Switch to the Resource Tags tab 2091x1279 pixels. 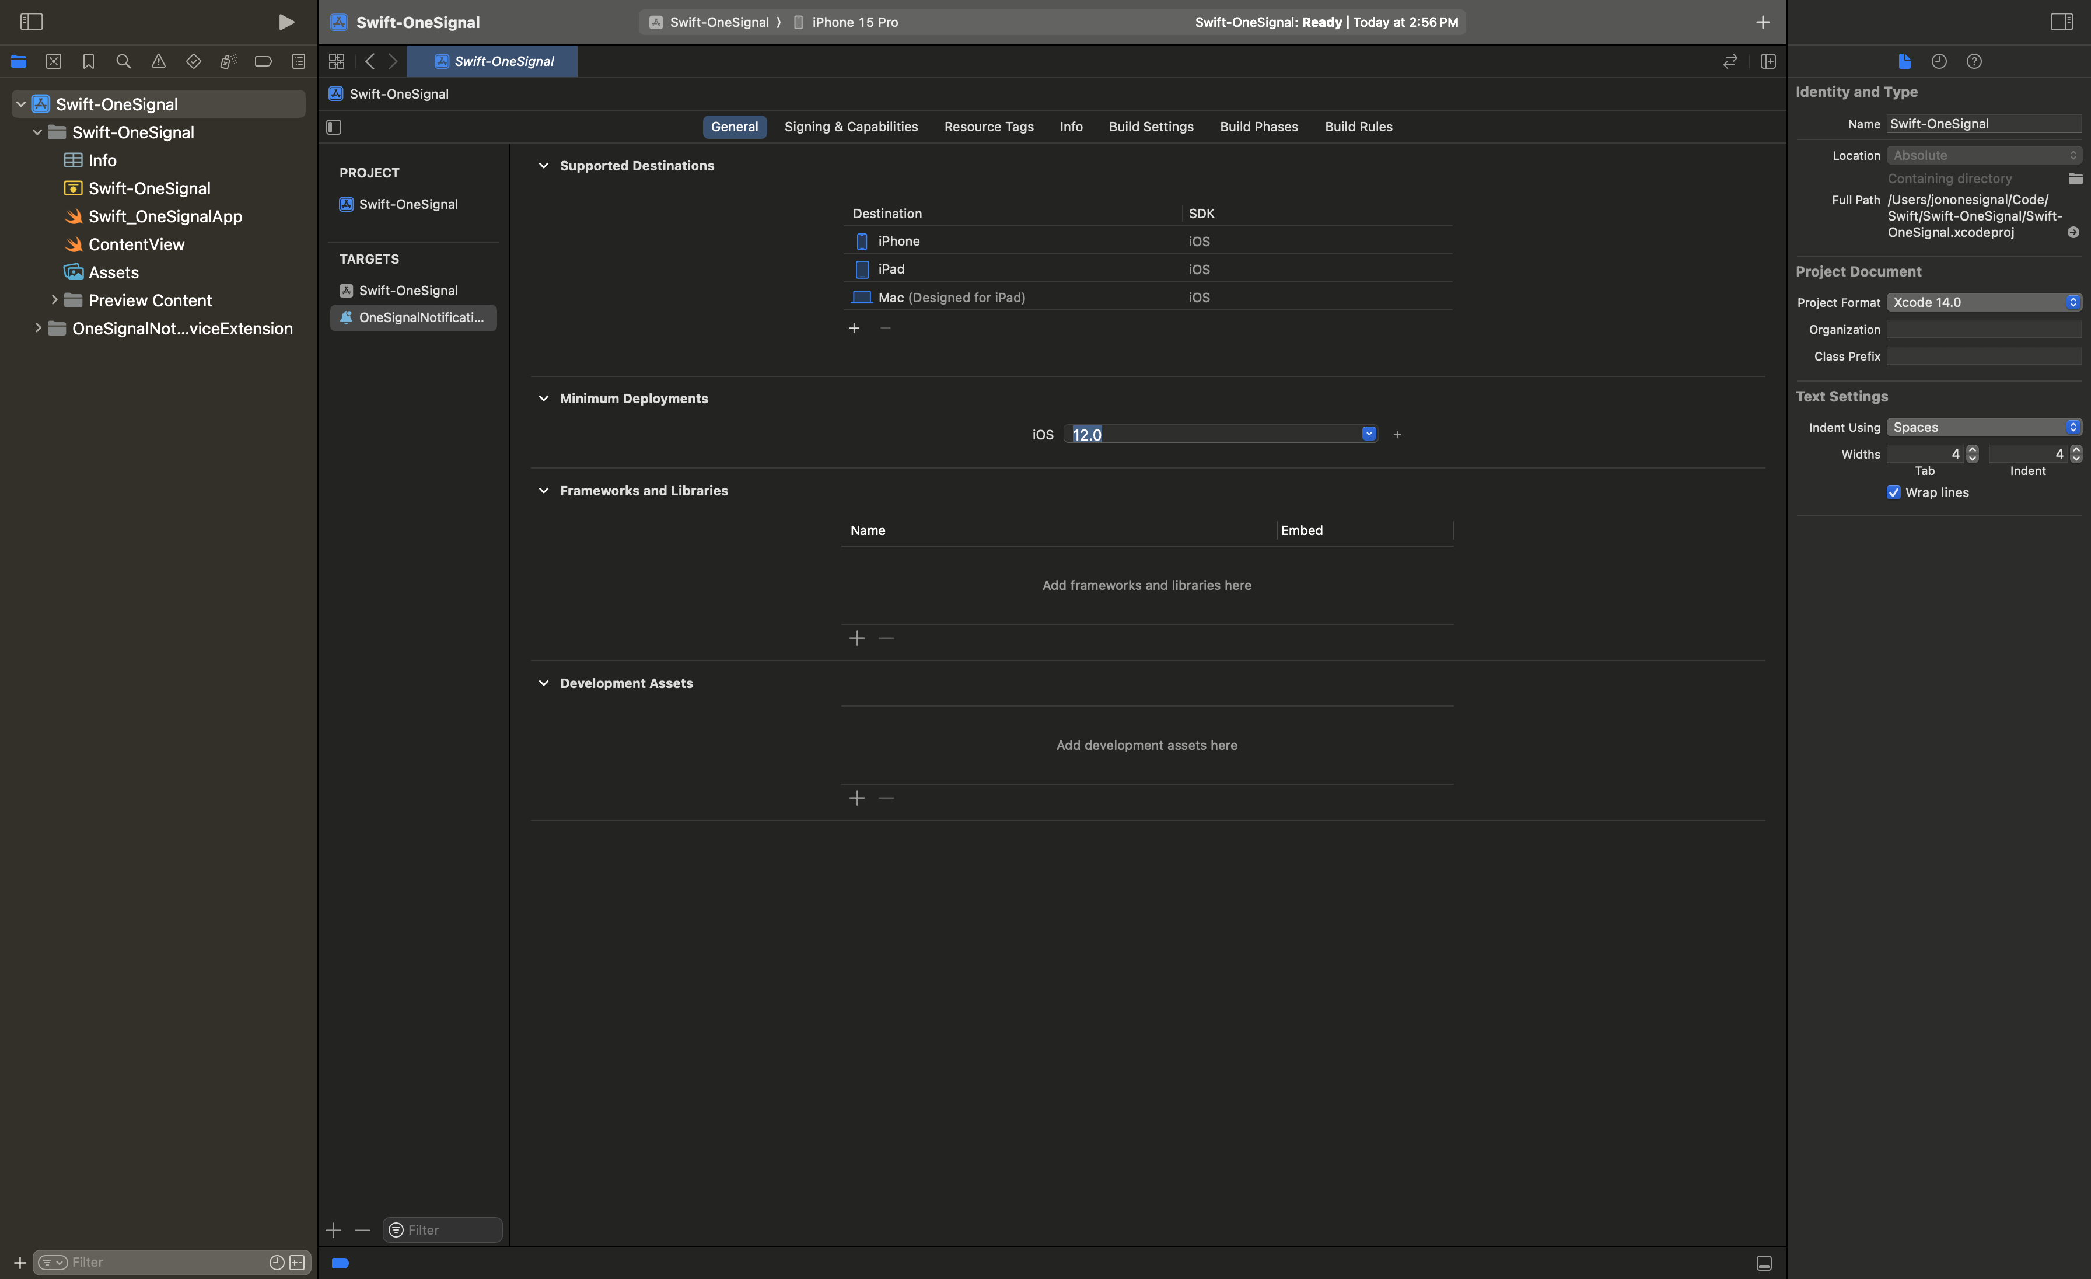point(989,127)
